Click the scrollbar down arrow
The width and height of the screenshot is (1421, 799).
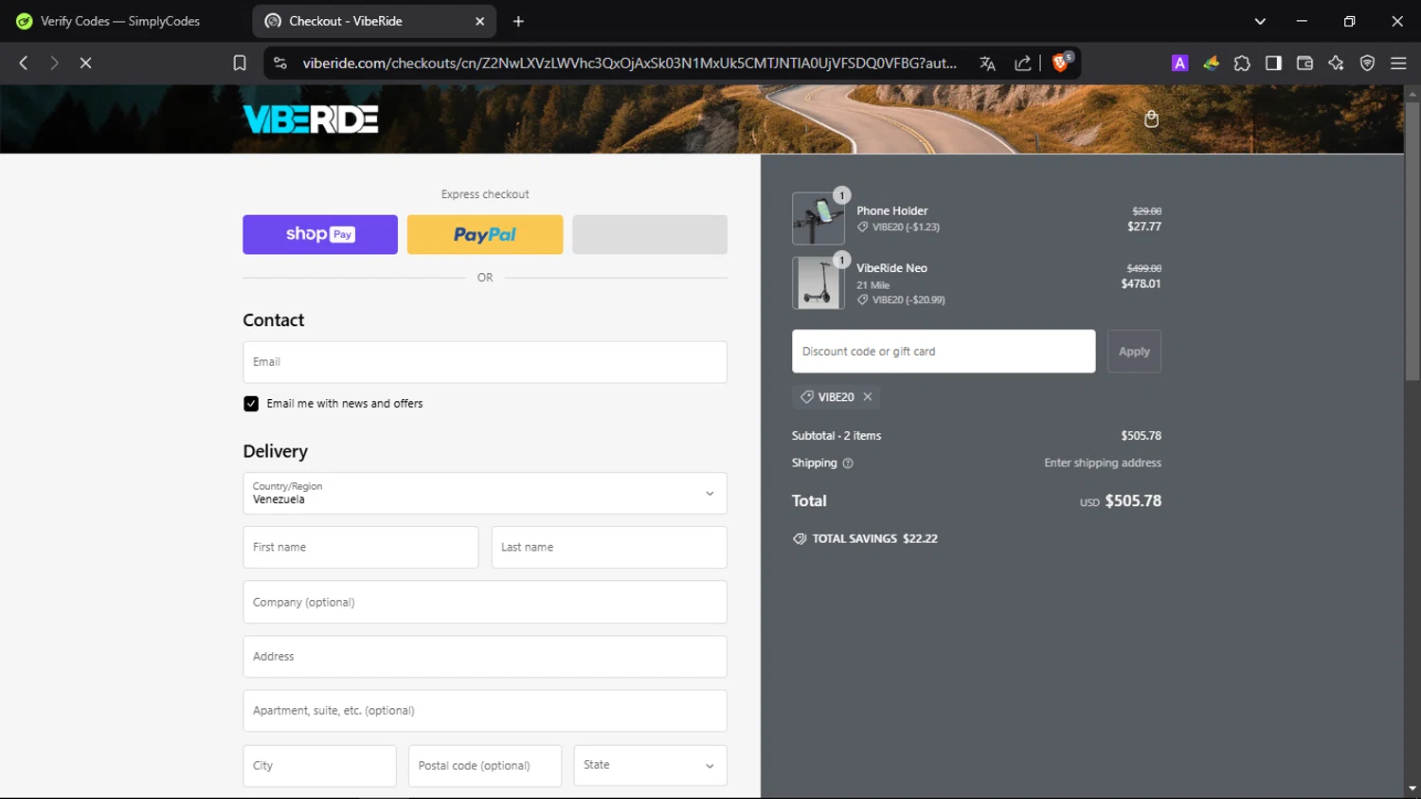point(1412,789)
